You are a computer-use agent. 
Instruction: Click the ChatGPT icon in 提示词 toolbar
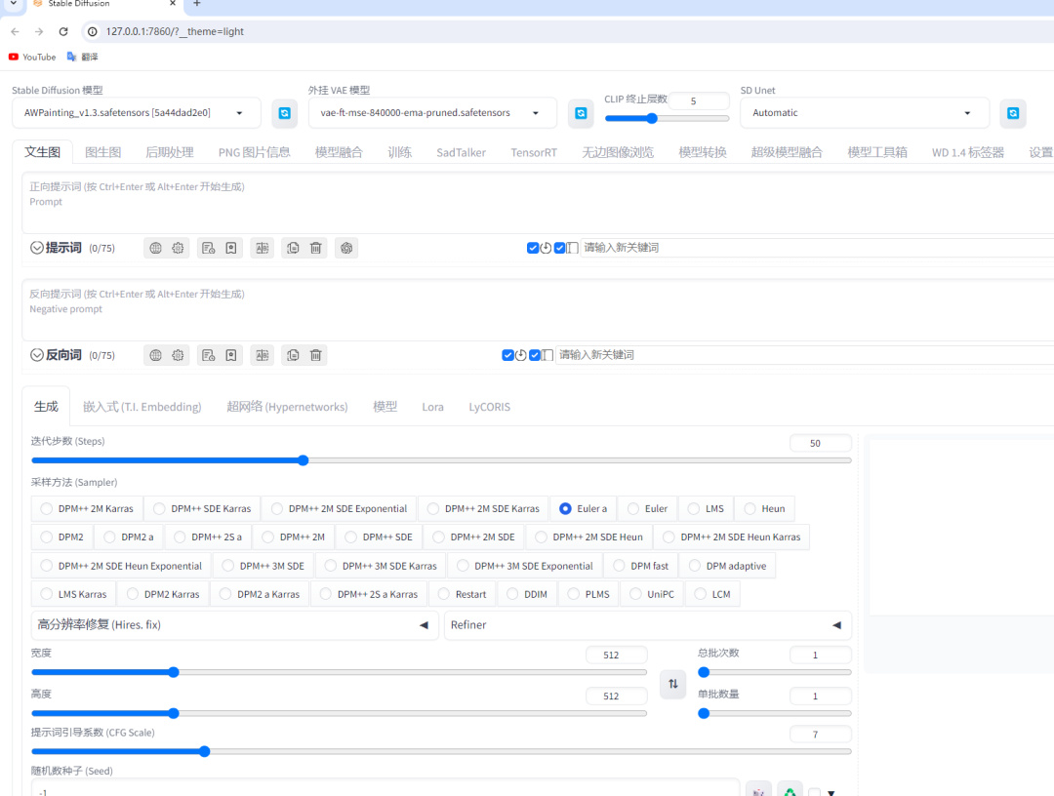pyautogui.click(x=346, y=248)
